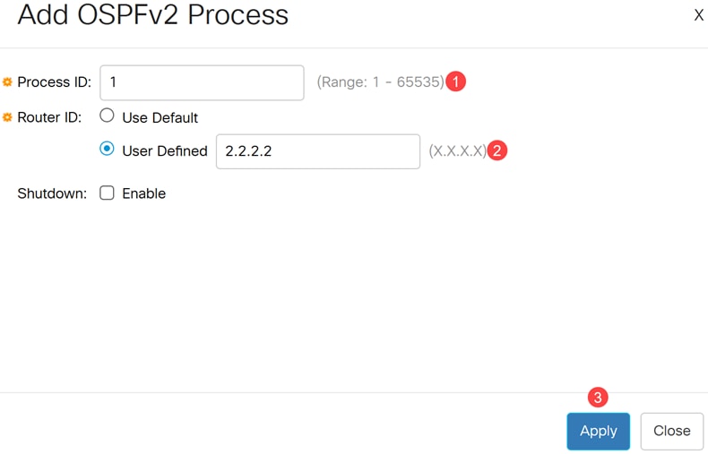Click the required marker beside Router ID
The image size is (708, 454).
coord(8,117)
